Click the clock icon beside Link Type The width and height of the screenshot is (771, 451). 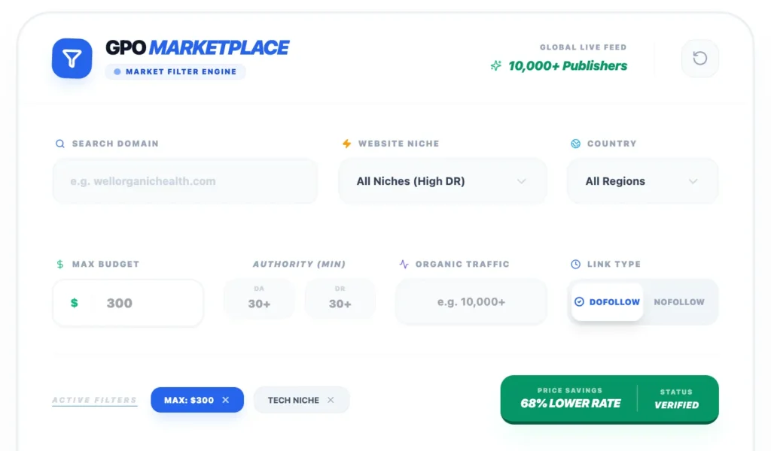coord(576,265)
